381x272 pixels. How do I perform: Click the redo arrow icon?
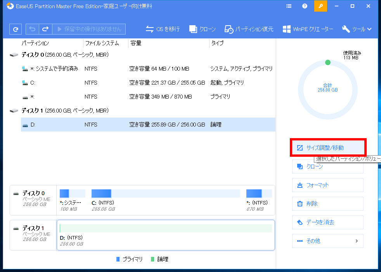click(x=45, y=29)
